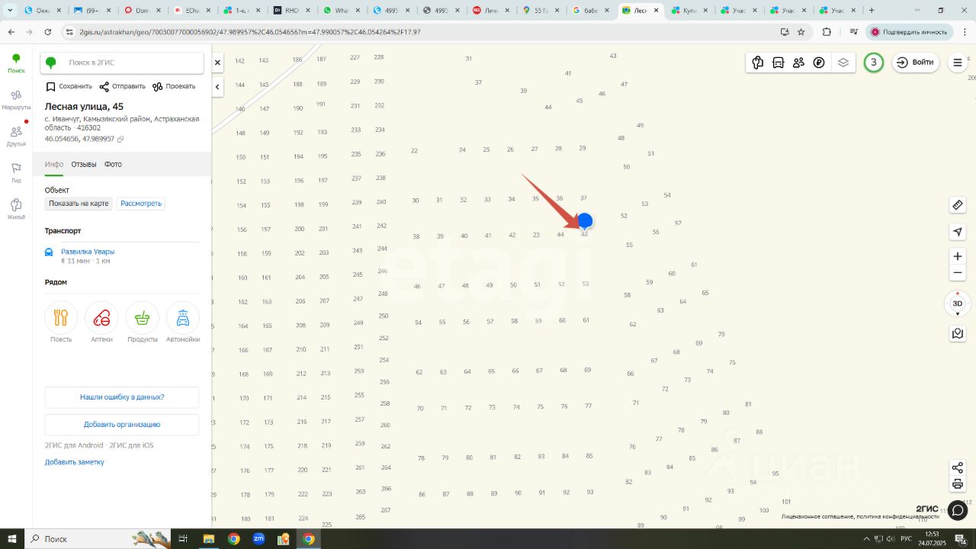Find nearby Автомойки

pyautogui.click(x=183, y=323)
